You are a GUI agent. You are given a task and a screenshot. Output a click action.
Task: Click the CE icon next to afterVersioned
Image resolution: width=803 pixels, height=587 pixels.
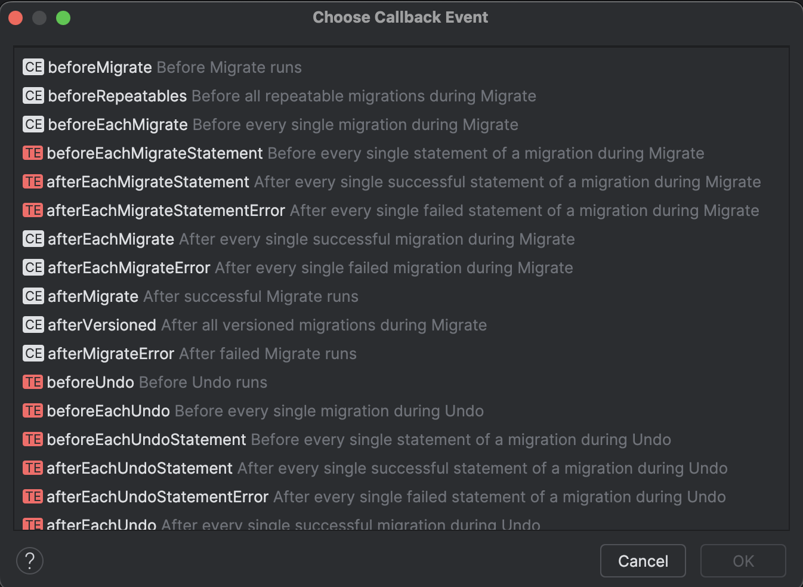pyautogui.click(x=33, y=325)
